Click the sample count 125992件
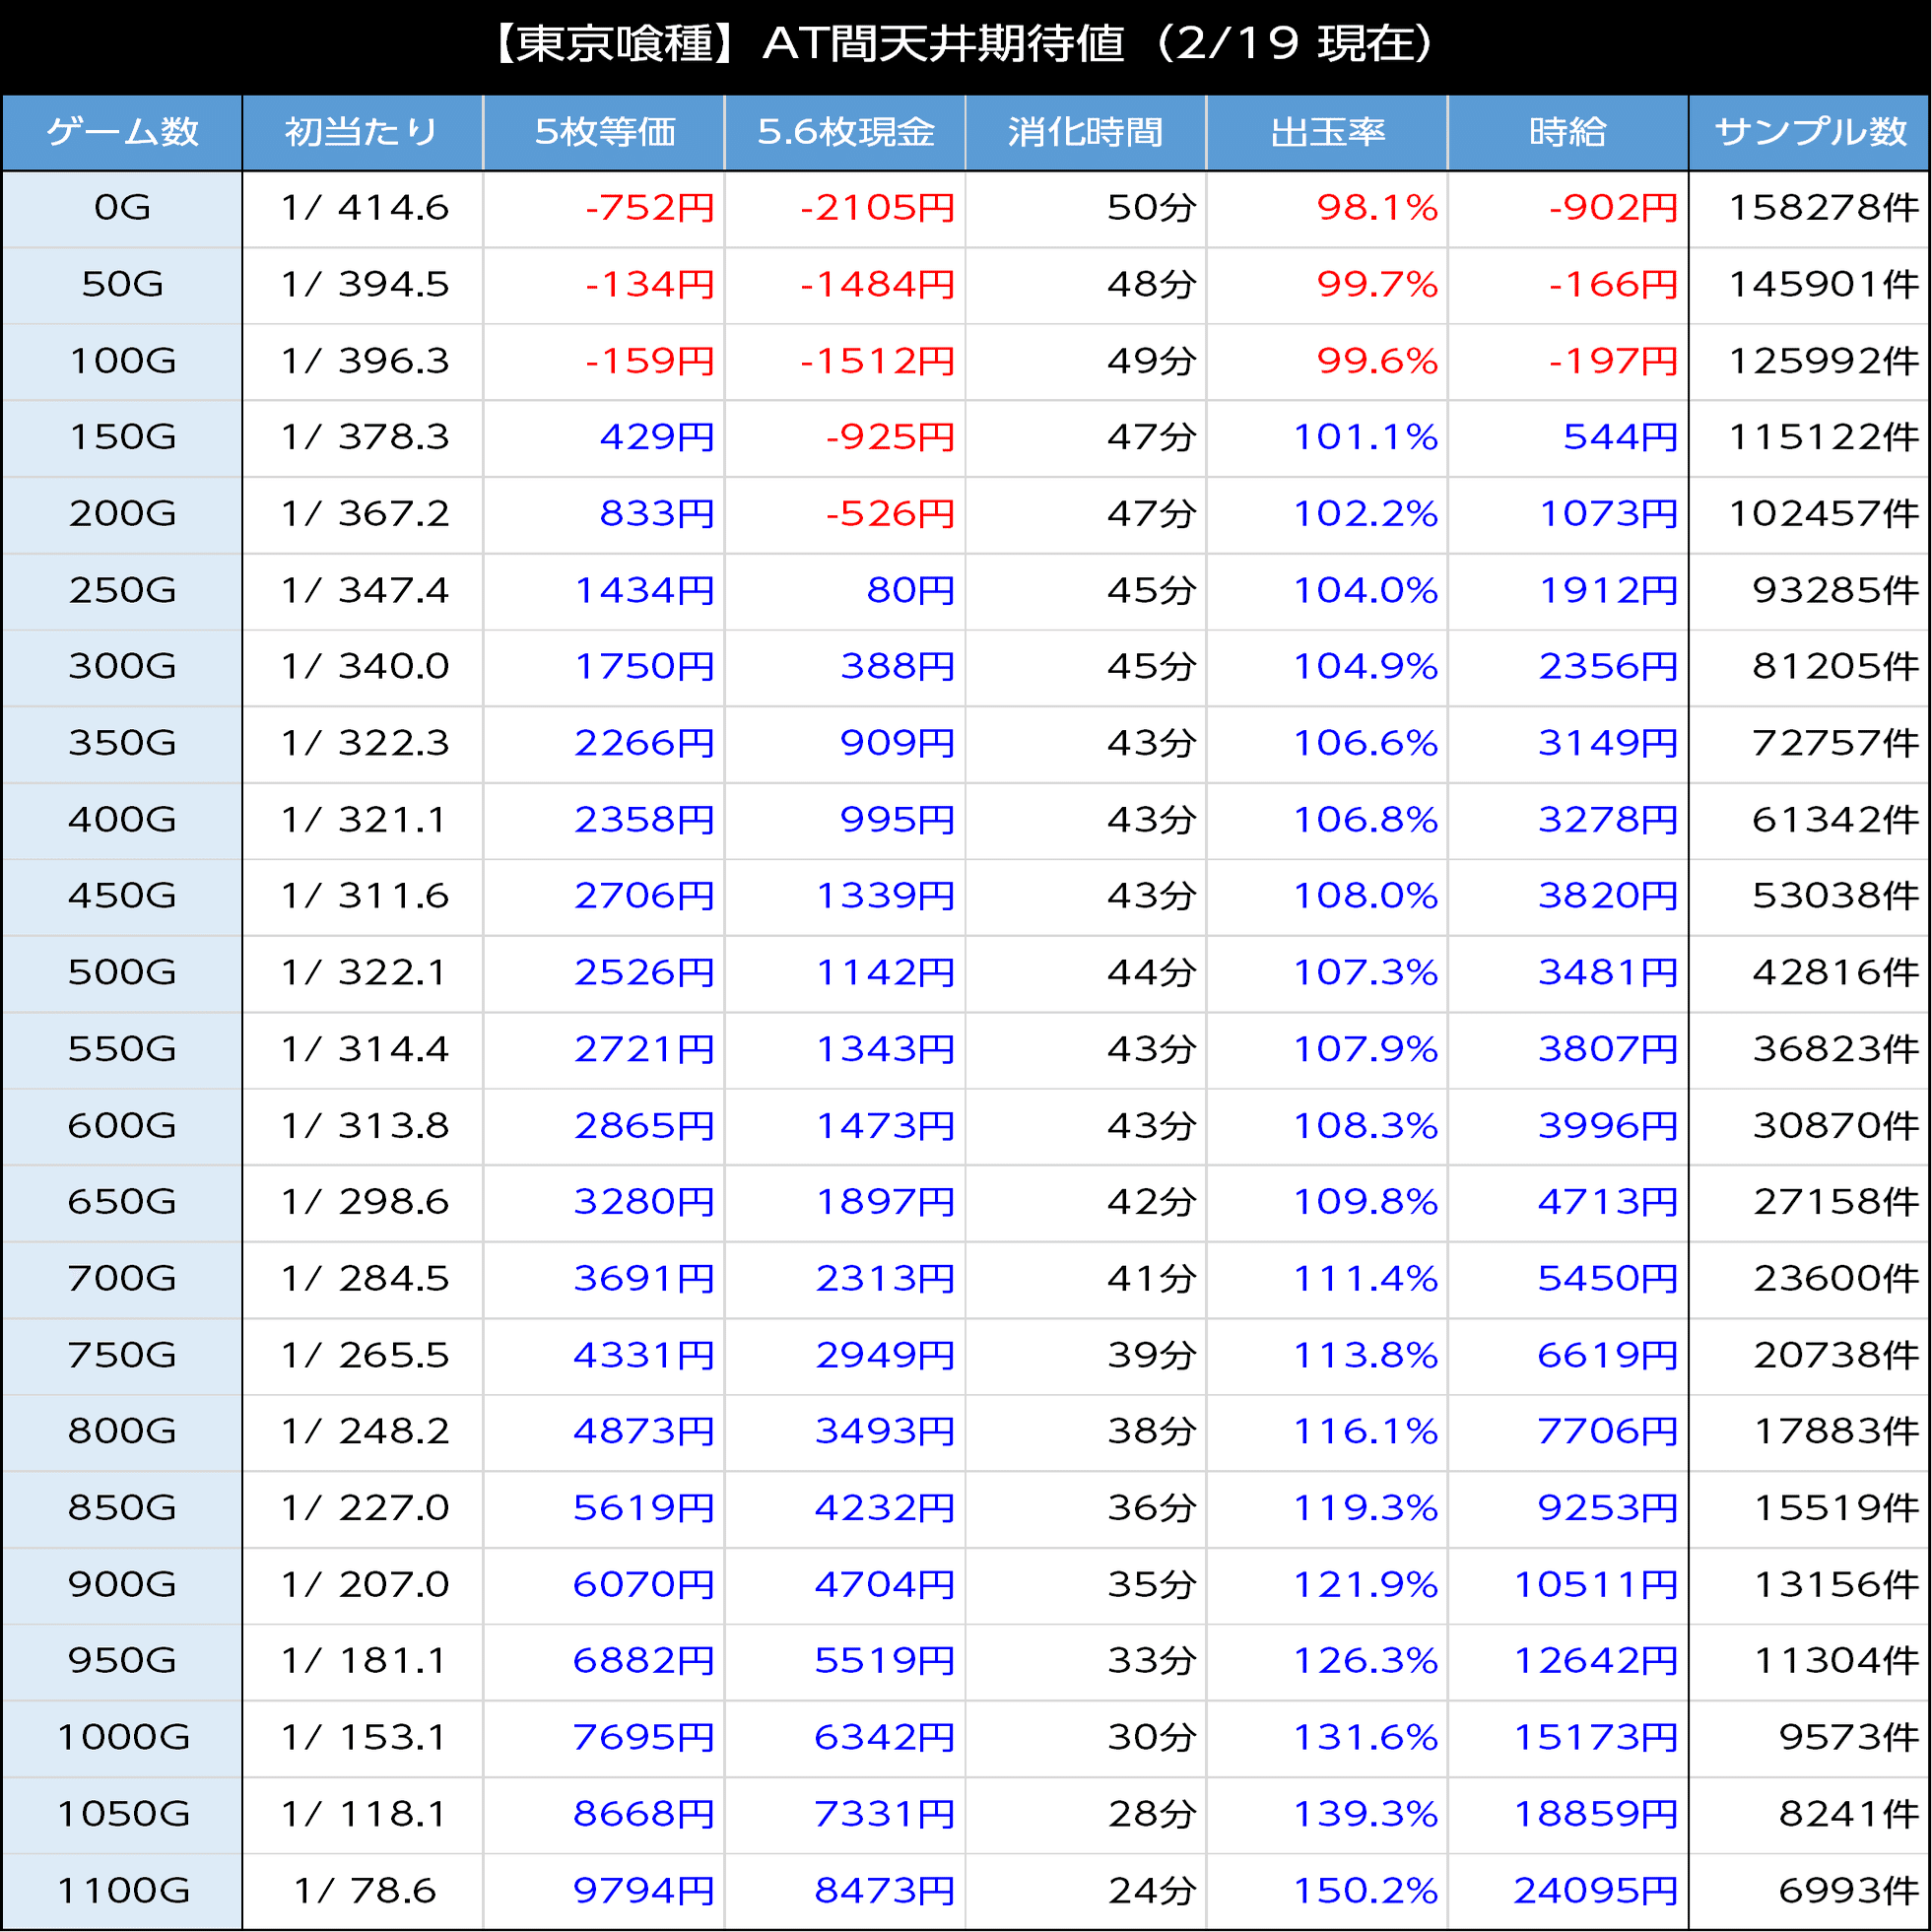Image resolution: width=1932 pixels, height=1932 pixels. 1824,361
